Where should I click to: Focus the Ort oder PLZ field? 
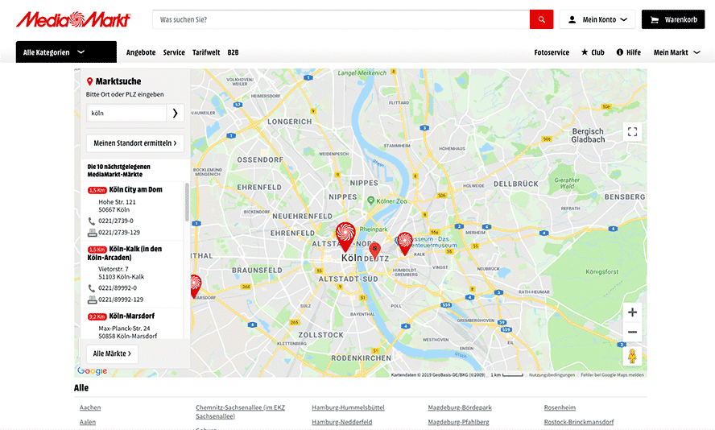tap(126, 113)
